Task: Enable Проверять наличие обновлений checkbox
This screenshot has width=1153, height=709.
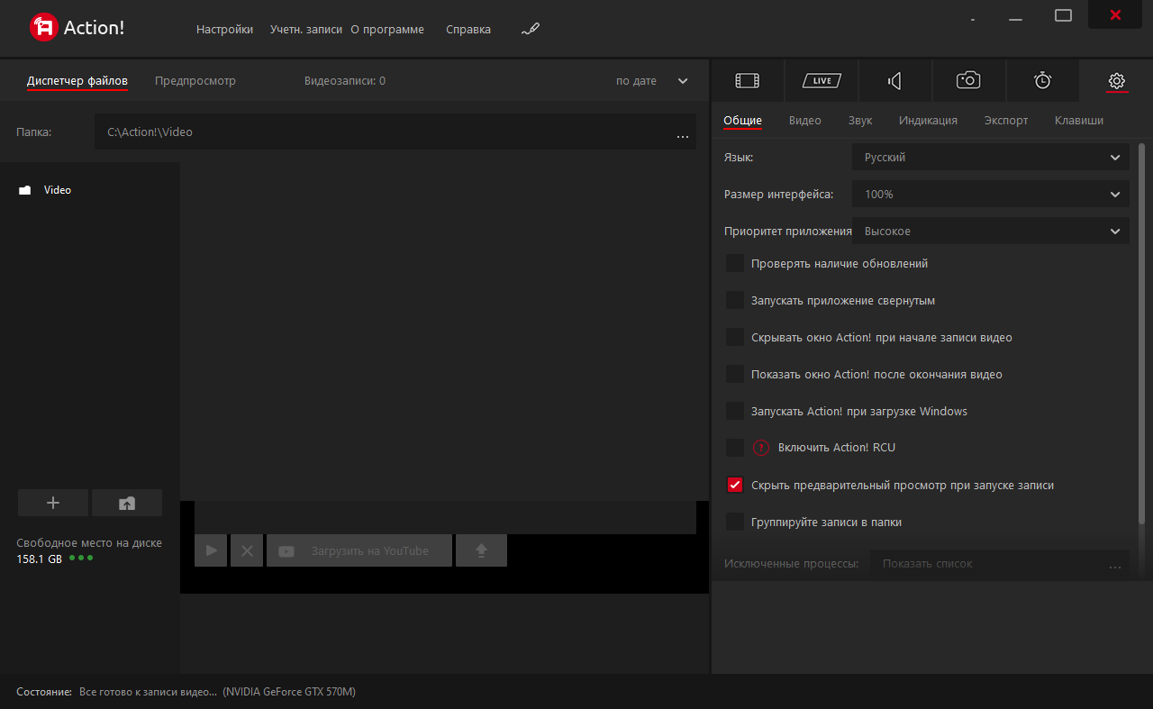Action: coord(735,264)
